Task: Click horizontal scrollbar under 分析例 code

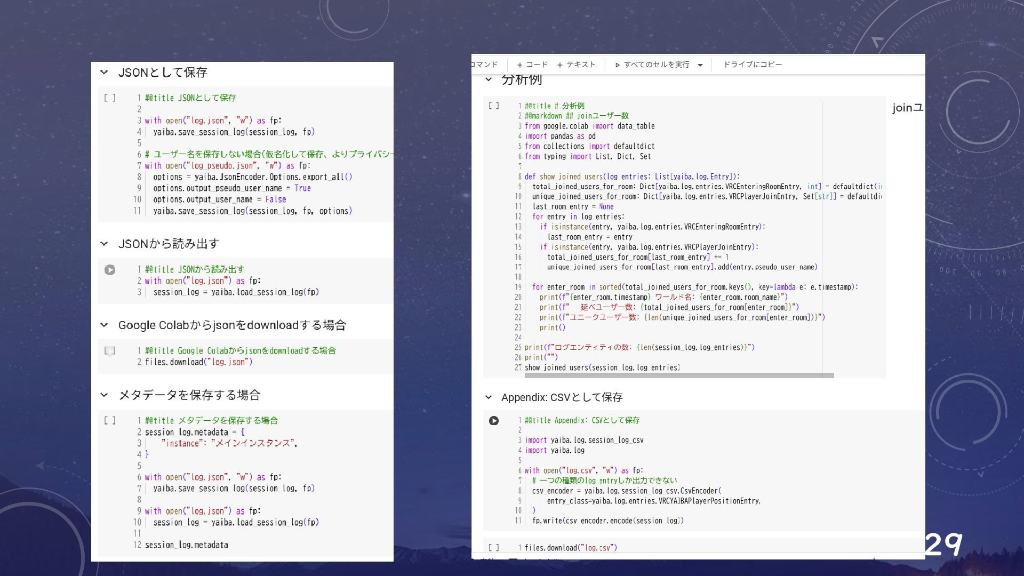Action: (678, 375)
